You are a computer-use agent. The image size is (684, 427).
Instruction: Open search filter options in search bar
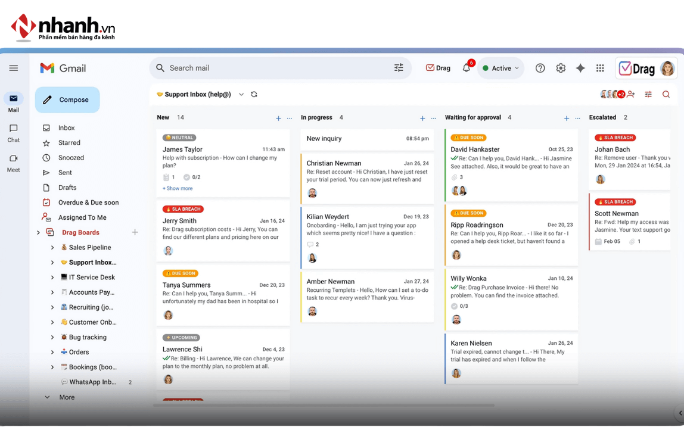point(399,68)
